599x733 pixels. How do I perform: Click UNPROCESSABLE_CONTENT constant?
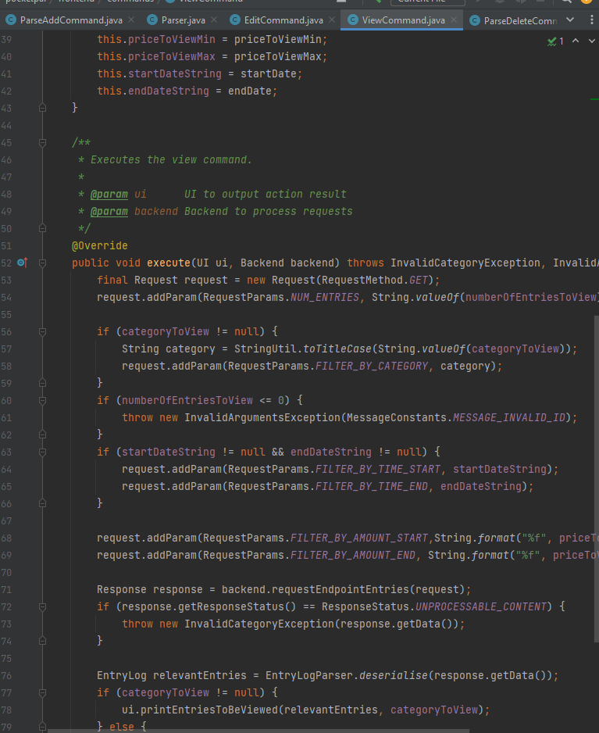pyautogui.click(x=481, y=606)
